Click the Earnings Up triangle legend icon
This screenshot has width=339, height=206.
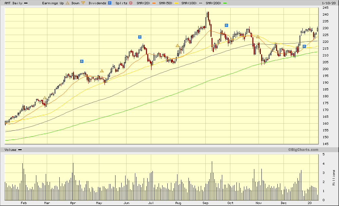67,3
